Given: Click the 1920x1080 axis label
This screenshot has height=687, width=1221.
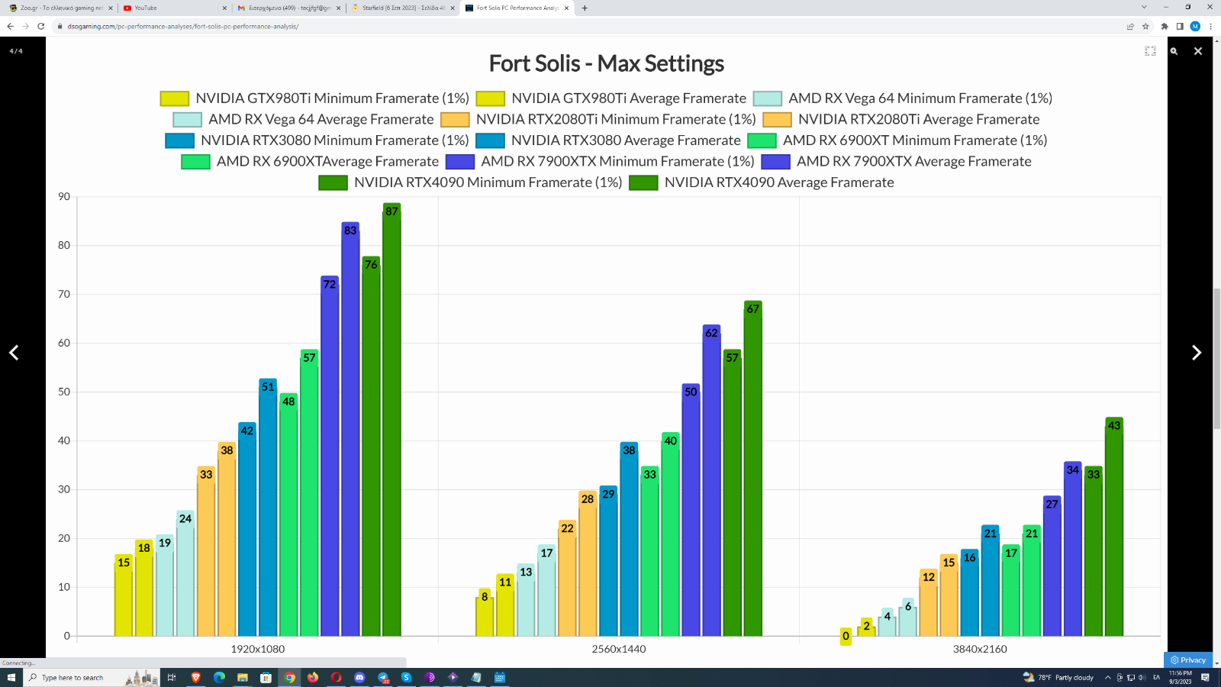Looking at the screenshot, I should coord(257,649).
